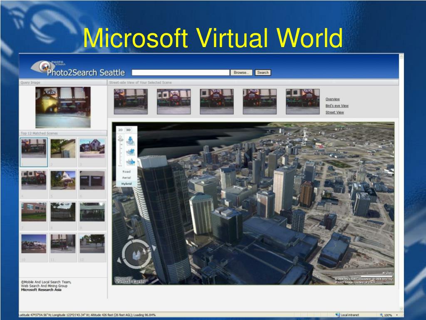This screenshot has width=426, height=320.
Task: Click the page scrollbar up arrow
Action: 401,56
